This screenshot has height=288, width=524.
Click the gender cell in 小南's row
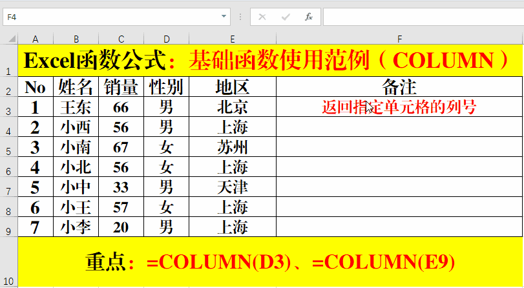[167, 147]
